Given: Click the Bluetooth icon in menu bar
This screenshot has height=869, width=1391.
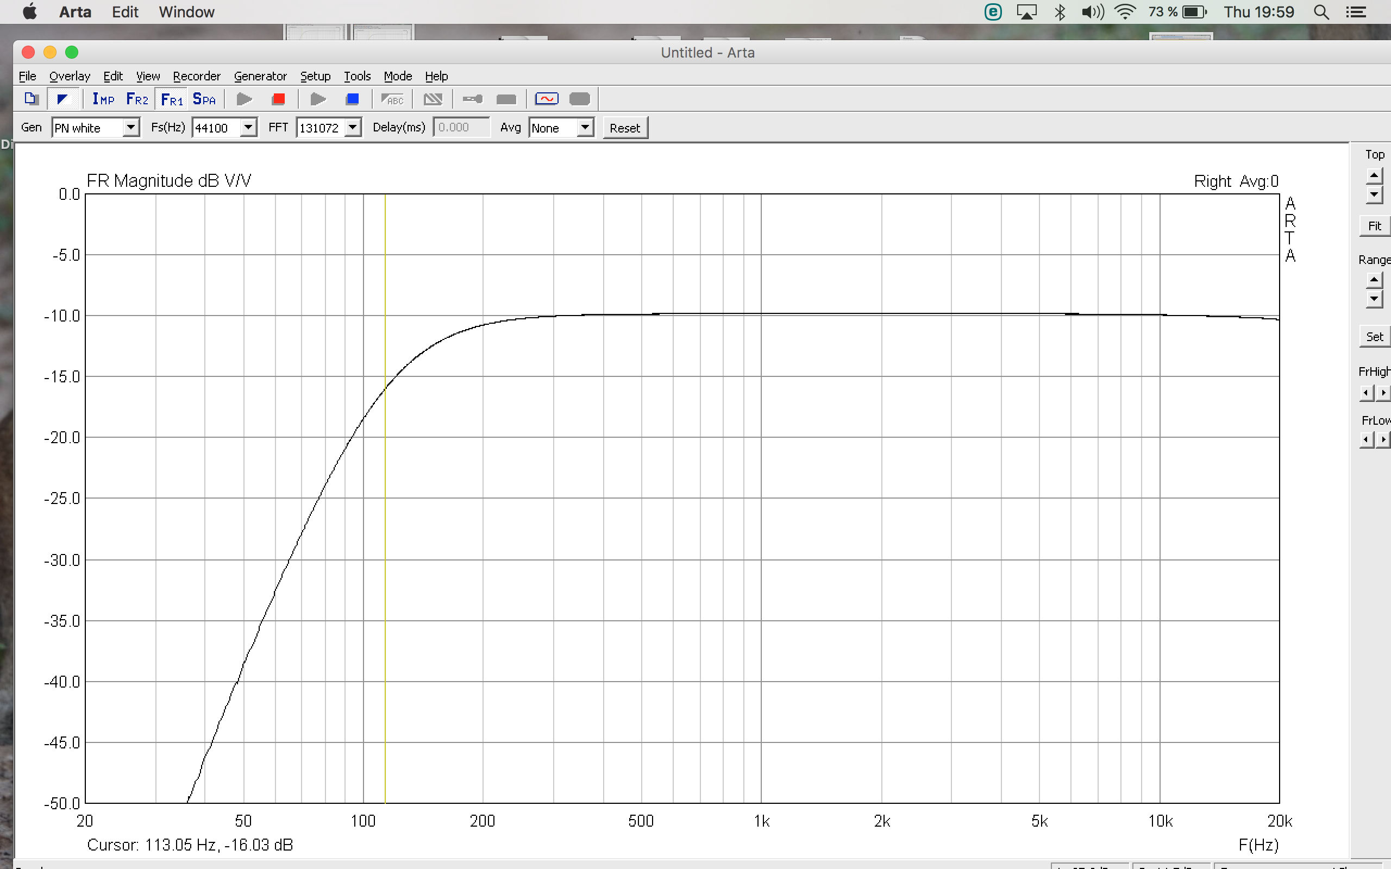Looking at the screenshot, I should point(1060,12).
